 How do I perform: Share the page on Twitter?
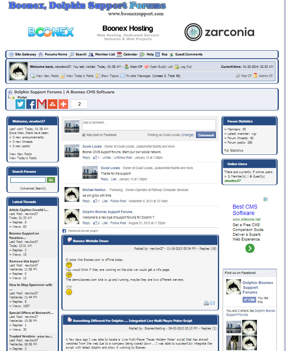20,104
